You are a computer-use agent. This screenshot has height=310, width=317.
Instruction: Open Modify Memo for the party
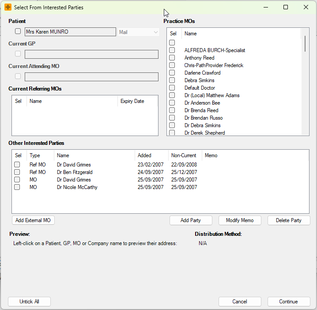click(240, 220)
